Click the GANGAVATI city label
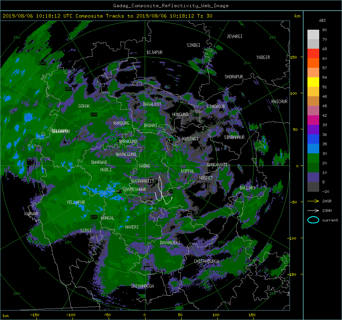Screen dimensions: 342x320 pyautogui.click(x=217, y=164)
